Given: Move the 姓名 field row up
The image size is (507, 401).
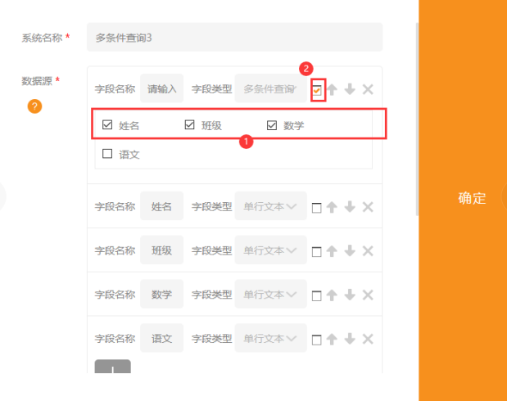Looking at the screenshot, I should [332, 207].
